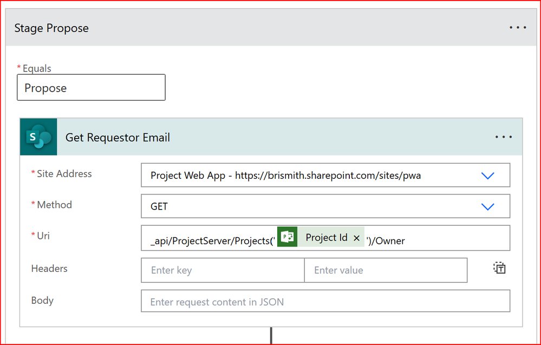Screen dimensions: 541x345
Task: Click the Project Online icon in Uri token
Action: tap(287, 237)
